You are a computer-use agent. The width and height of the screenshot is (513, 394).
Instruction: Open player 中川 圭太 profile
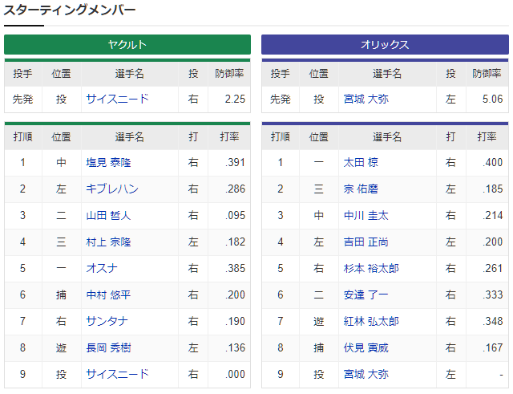(366, 216)
